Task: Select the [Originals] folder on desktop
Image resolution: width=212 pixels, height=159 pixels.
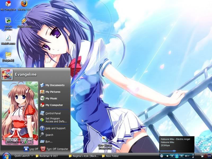Action: tap(8, 57)
